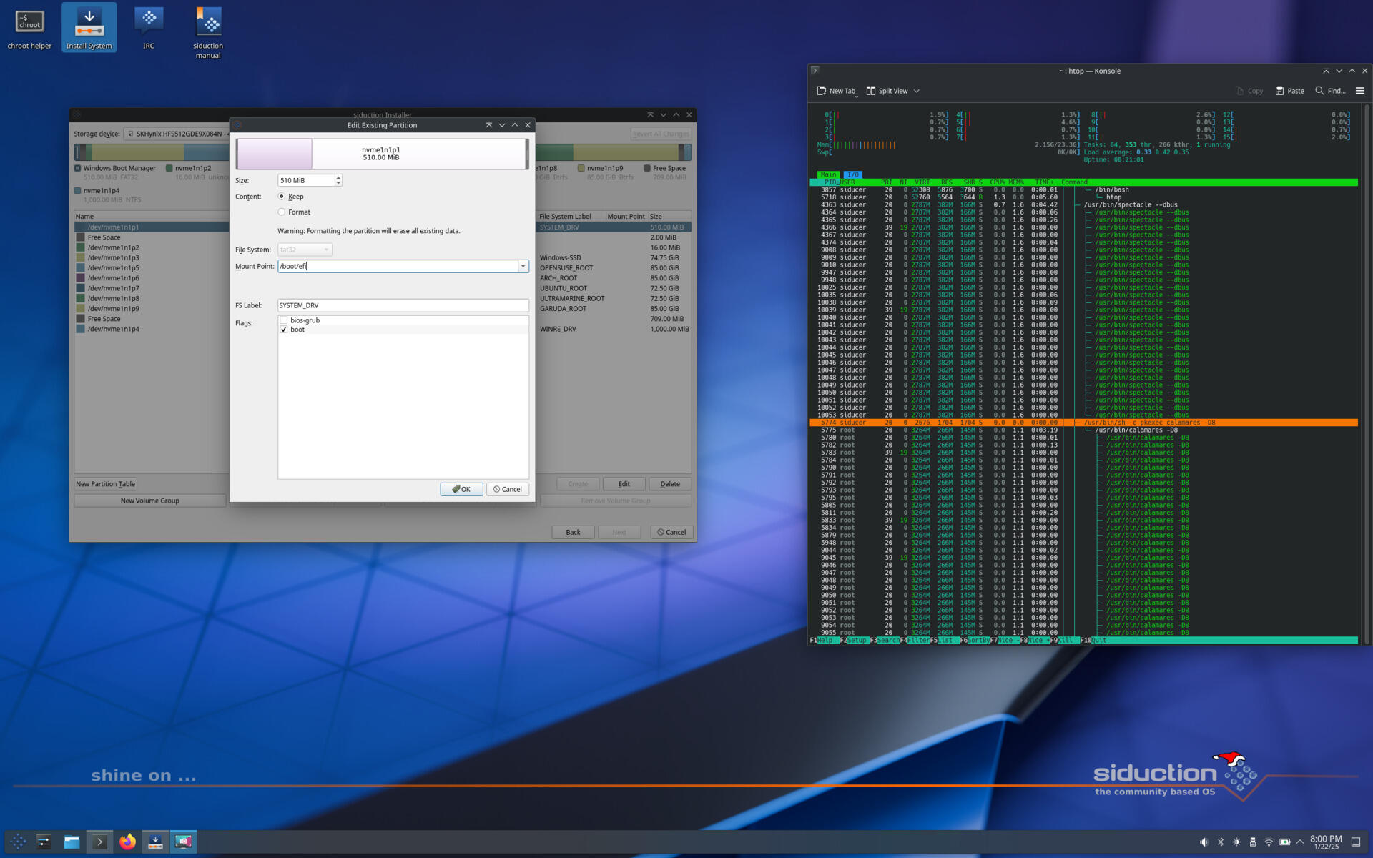The image size is (1373, 858).
Task: Click into the FS Label field
Action: (403, 305)
